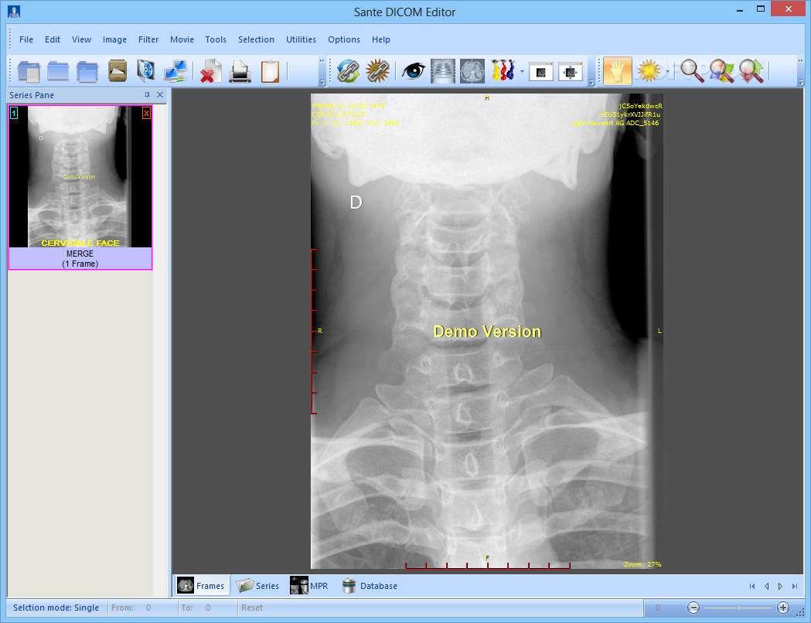This screenshot has width=811, height=623.
Task: Open the CD/DVD disc icon
Action: (x=146, y=71)
